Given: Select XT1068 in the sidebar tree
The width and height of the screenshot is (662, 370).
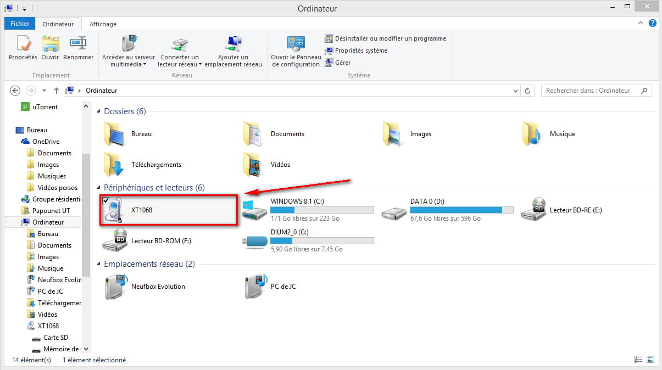Looking at the screenshot, I should point(43,326).
